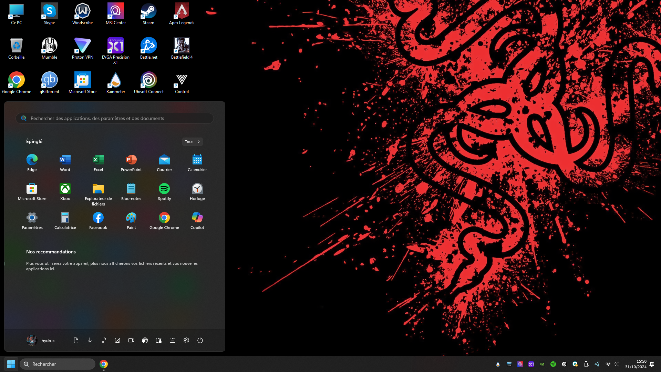Open the volume control in tray
This screenshot has width=661, height=372.
coord(616,364)
